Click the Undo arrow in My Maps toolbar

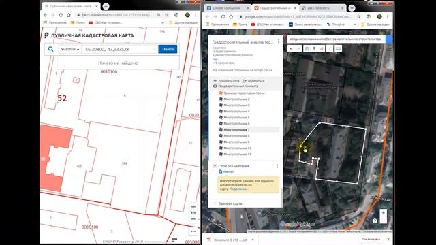(x=291, y=48)
